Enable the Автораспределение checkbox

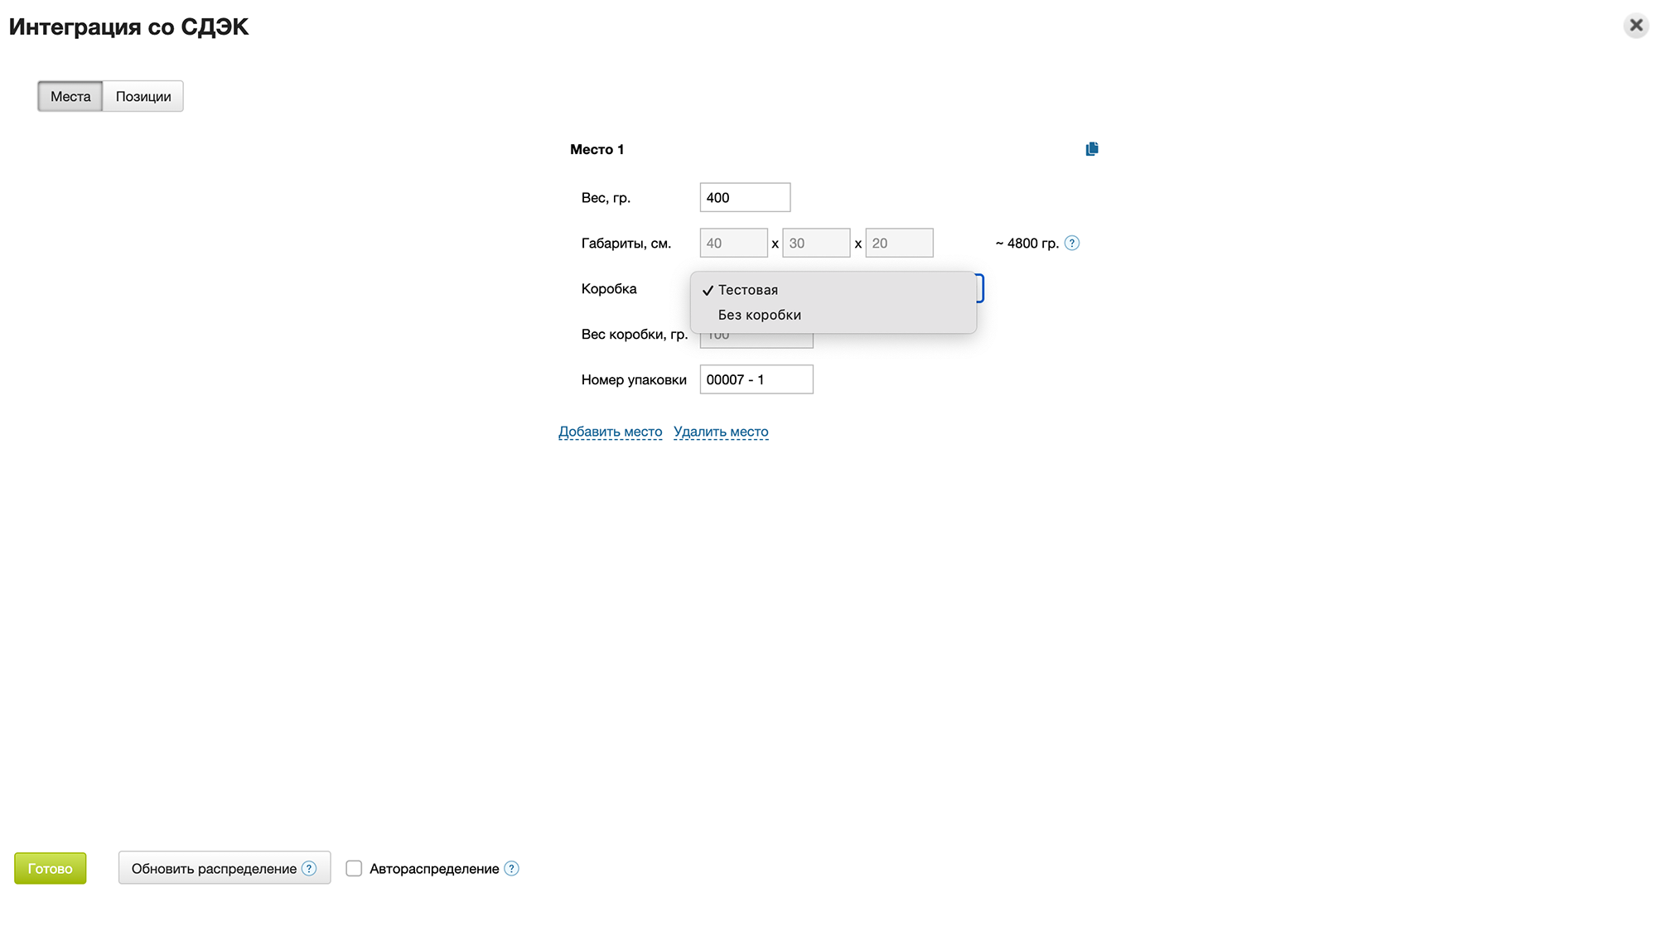coord(354,868)
